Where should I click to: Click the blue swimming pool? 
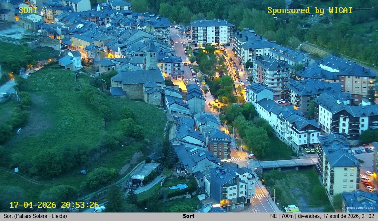click(x=178, y=187)
